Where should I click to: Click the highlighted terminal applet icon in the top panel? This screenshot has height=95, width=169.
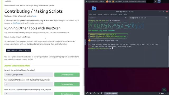point(159,2)
